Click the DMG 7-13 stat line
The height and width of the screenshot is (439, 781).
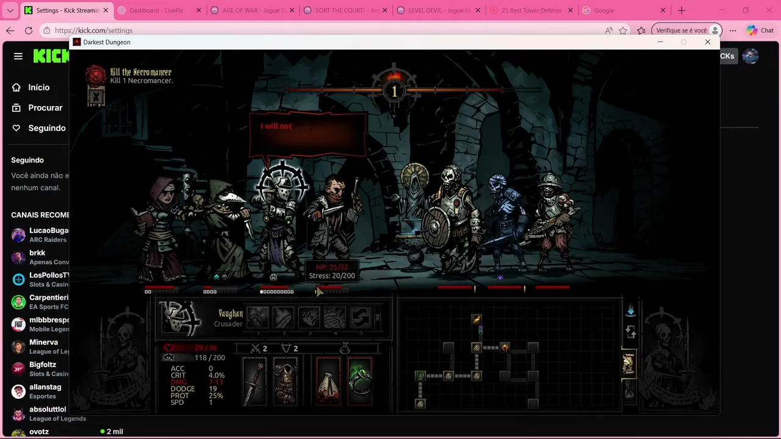tap(197, 382)
